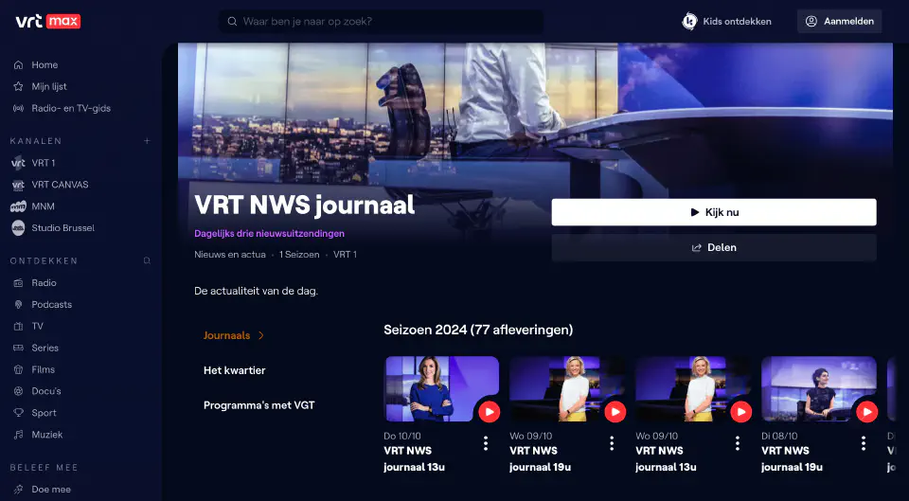Click the Aanmelden sign-in button

pyautogui.click(x=840, y=22)
